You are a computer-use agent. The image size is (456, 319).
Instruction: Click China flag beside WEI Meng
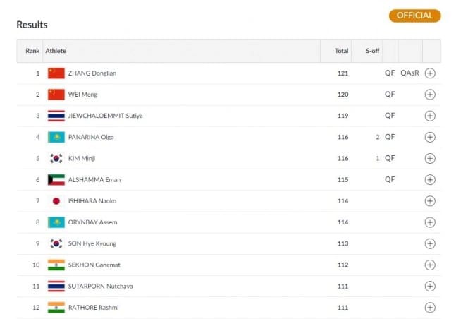pos(56,95)
